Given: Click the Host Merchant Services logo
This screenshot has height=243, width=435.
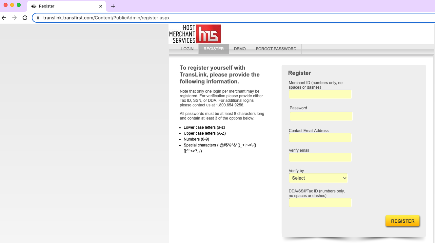Looking at the screenshot, I should (x=195, y=34).
